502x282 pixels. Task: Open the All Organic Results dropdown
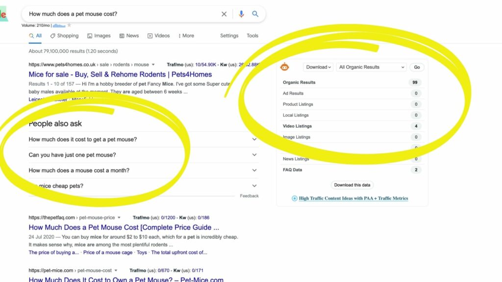coord(372,67)
